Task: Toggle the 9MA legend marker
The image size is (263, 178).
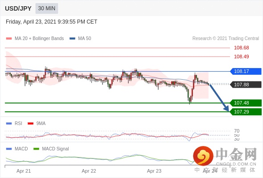Action: (30, 124)
